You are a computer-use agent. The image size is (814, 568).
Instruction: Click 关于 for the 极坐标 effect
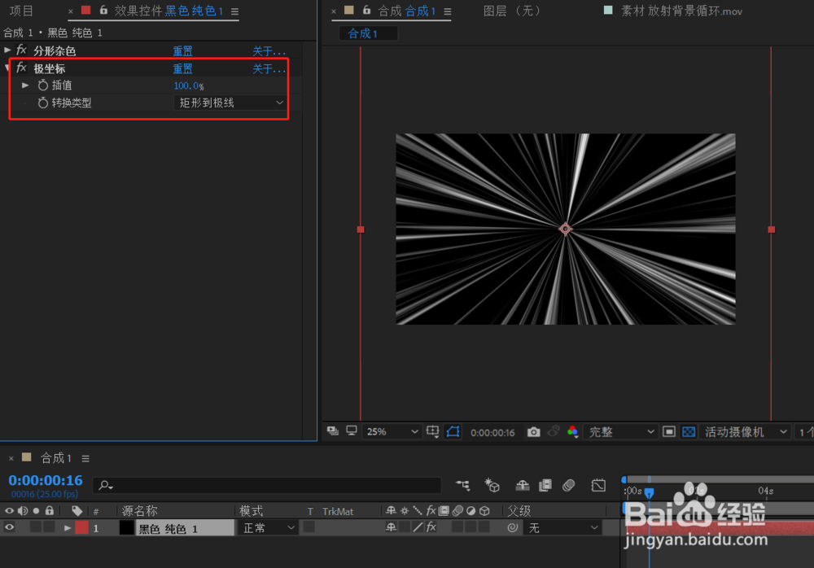click(x=269, y=68)
